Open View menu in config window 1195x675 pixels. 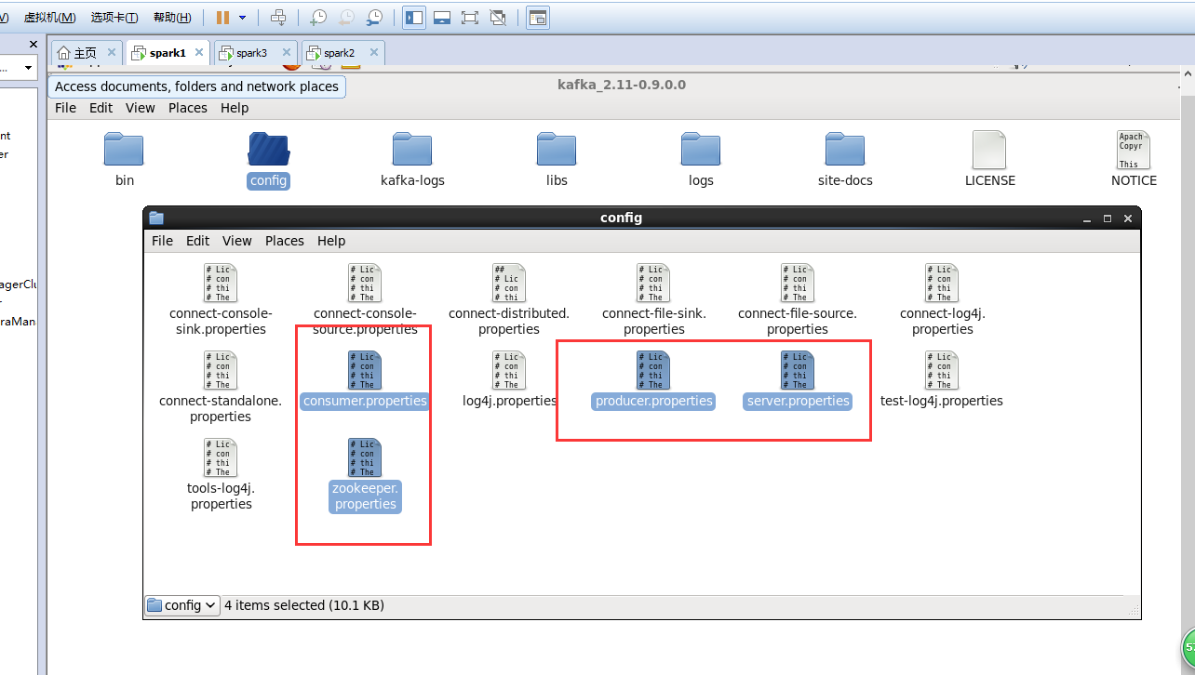click(237, 241)
